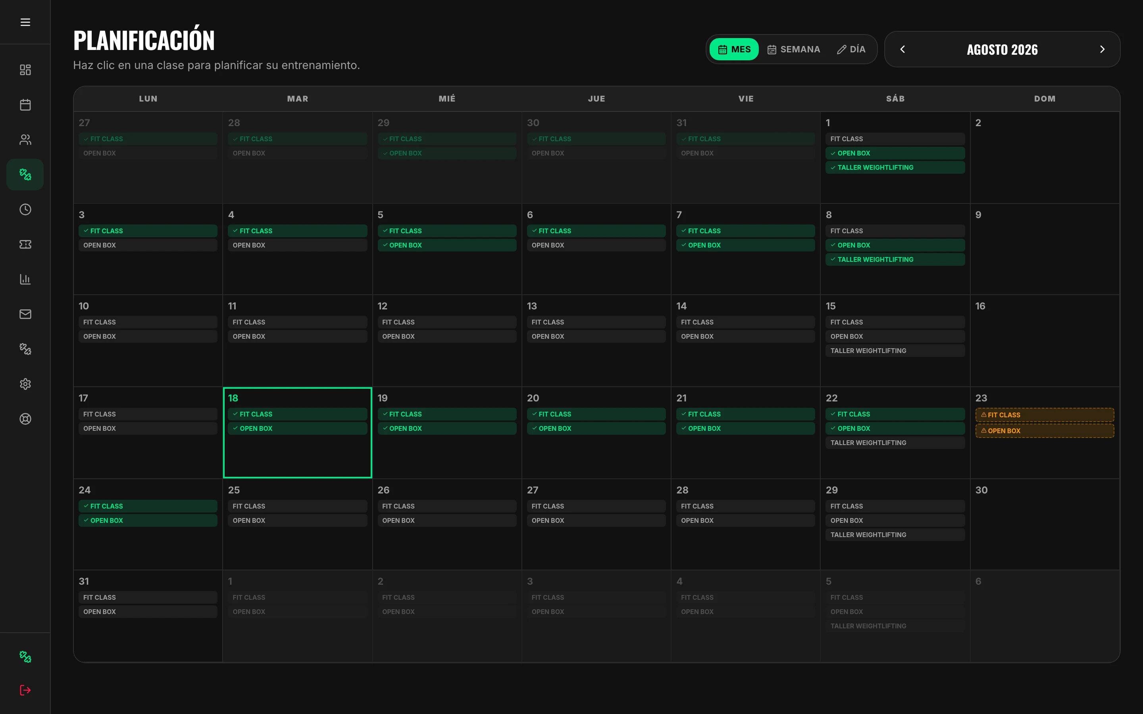Open the dashboard grid icon in sidebar
This screenshot has width=1143, height=714.
(25, 70)
